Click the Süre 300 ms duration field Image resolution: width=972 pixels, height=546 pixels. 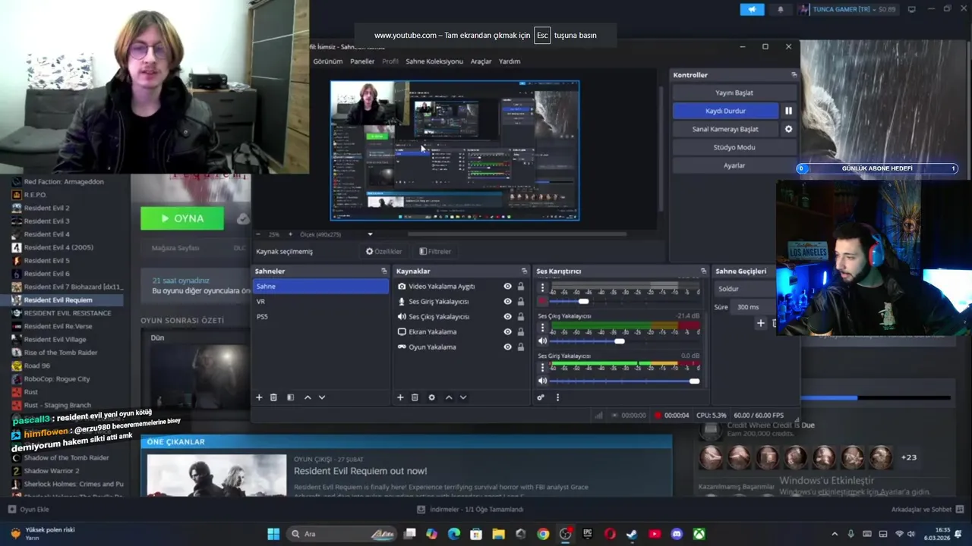753,307
